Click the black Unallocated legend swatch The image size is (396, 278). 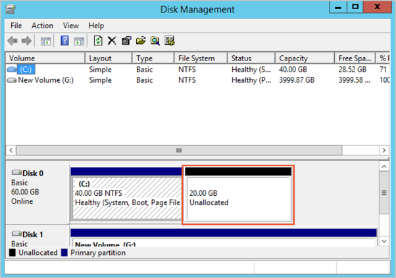pyautogui.click(x=12, y=252)
